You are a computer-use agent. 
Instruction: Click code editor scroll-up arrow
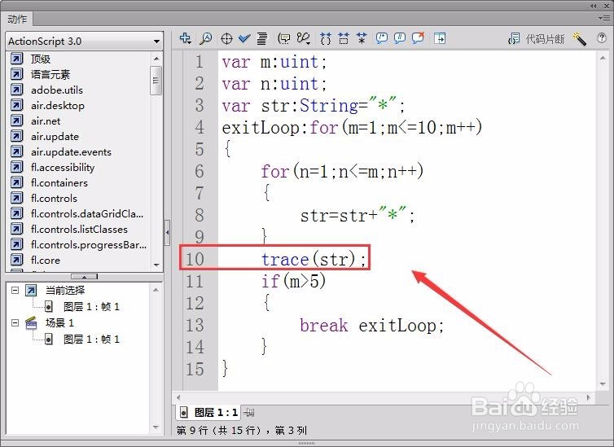(x=603, y=59)
